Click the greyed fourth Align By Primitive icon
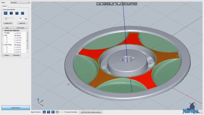The image size is (204, 115). (57, 112)
